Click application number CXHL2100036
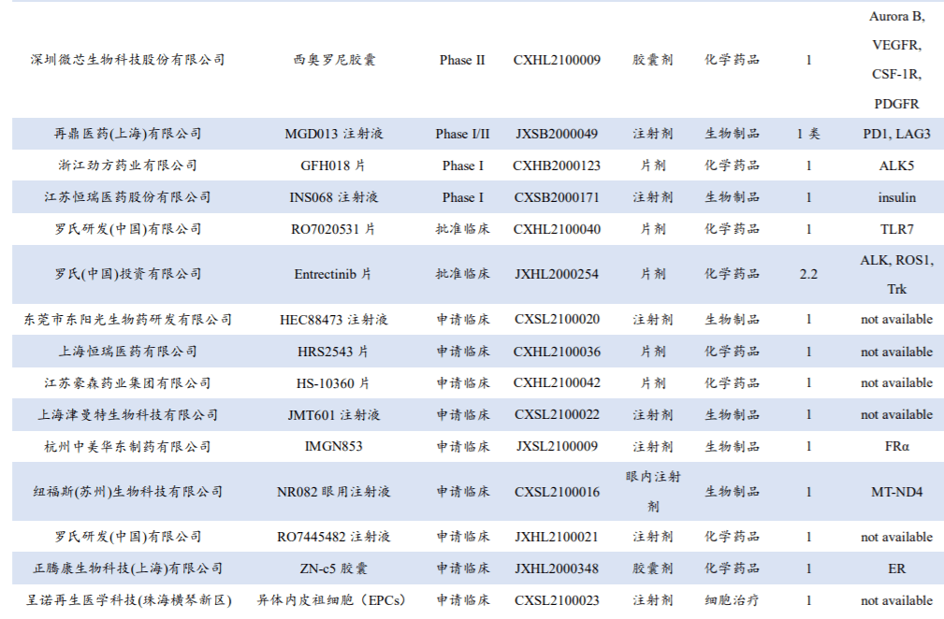 [x=557, y=352]
